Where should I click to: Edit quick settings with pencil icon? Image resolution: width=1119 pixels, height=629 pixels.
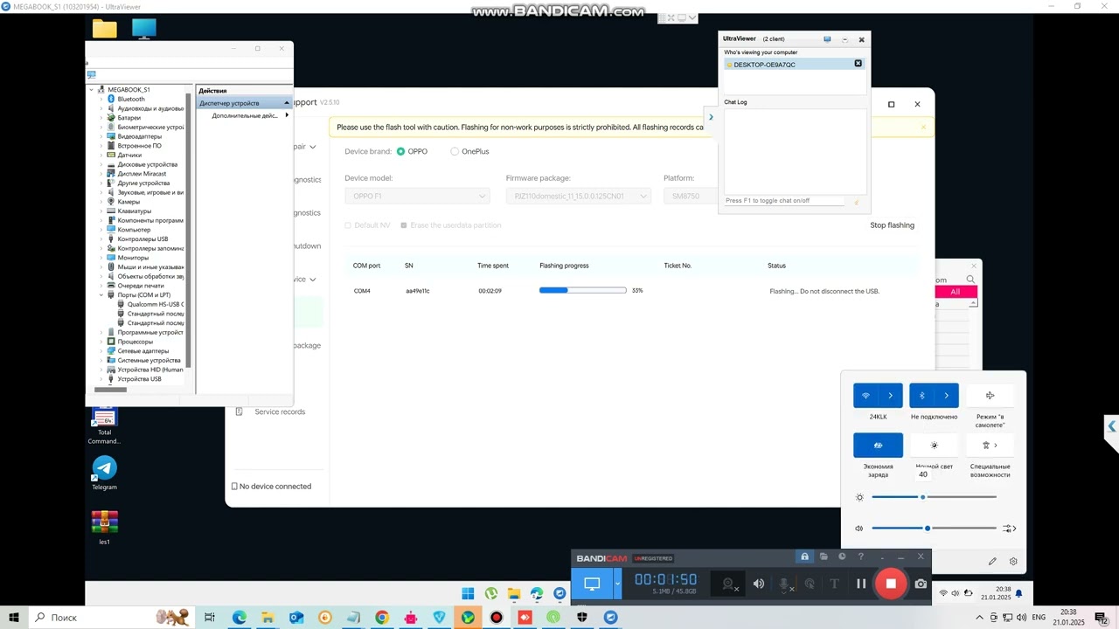992,562
